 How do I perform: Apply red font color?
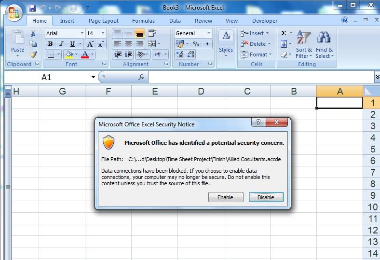85,55
